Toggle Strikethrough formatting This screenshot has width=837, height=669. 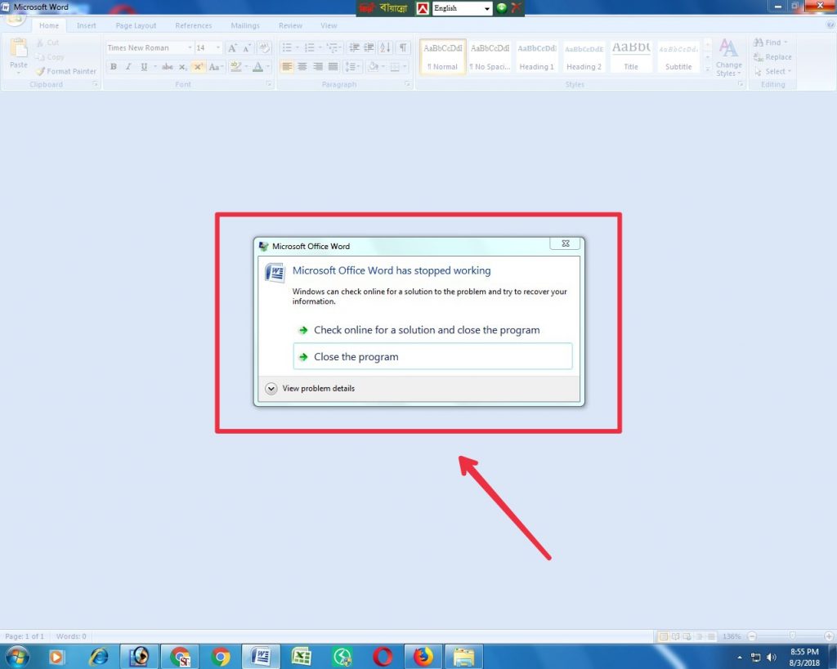coord(167,67)
